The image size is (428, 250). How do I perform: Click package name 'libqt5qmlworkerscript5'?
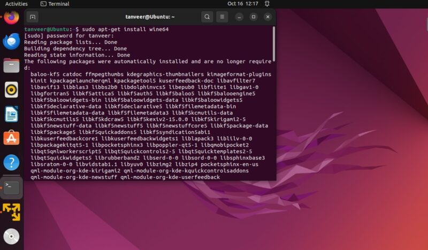click(x=66, y=151)
